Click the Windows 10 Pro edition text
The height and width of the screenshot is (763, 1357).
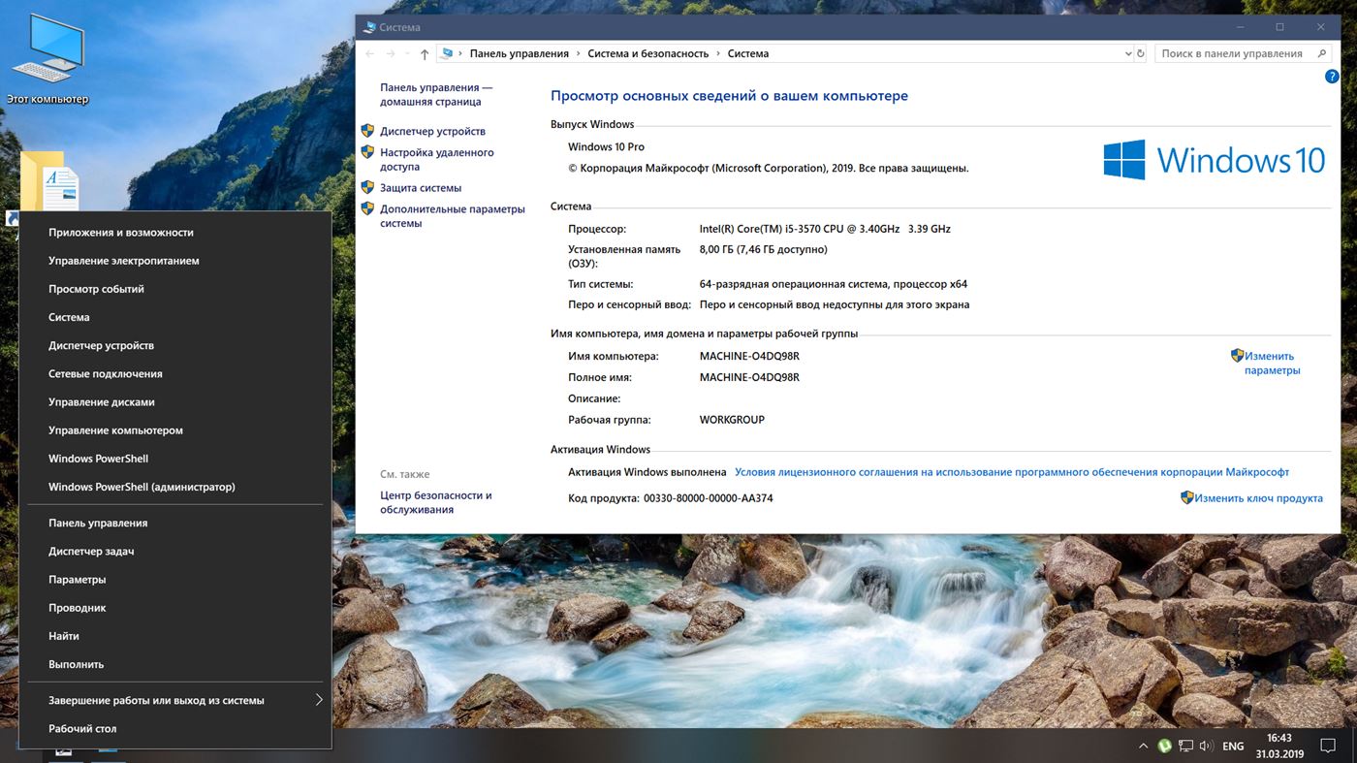(606, 147)
